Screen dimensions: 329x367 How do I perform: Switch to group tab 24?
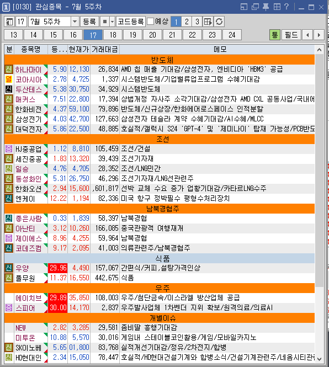pos(232,35)
